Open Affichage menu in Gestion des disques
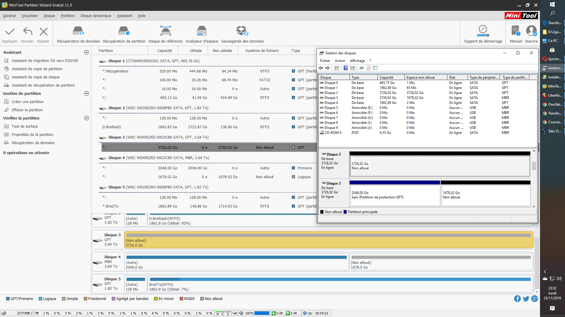Screen dimensions: 565x317 pos(357,61)
